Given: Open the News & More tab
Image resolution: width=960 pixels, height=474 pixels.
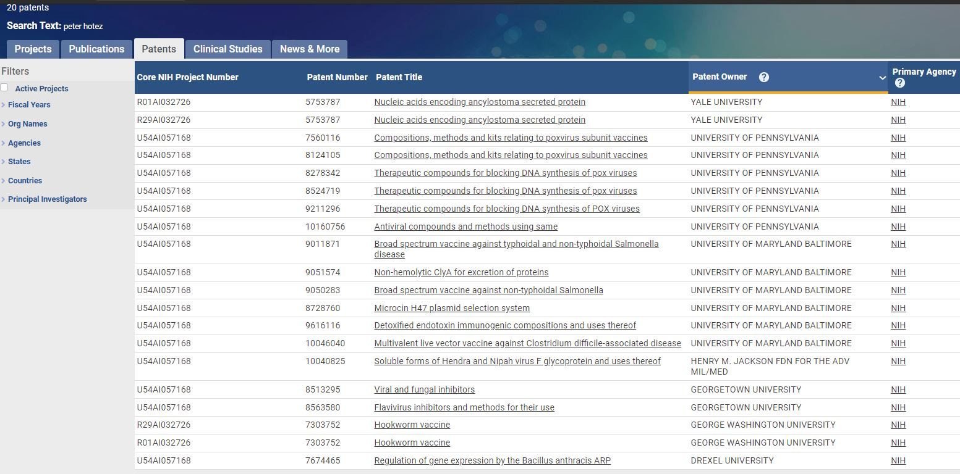Looking at the screenshot, I should 310,49.
